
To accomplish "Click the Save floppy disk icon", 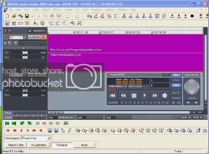I will pos(27,16).
